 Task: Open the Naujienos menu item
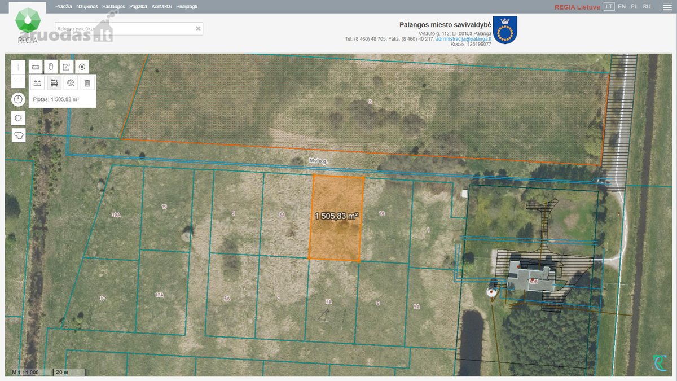pos(87,6)
